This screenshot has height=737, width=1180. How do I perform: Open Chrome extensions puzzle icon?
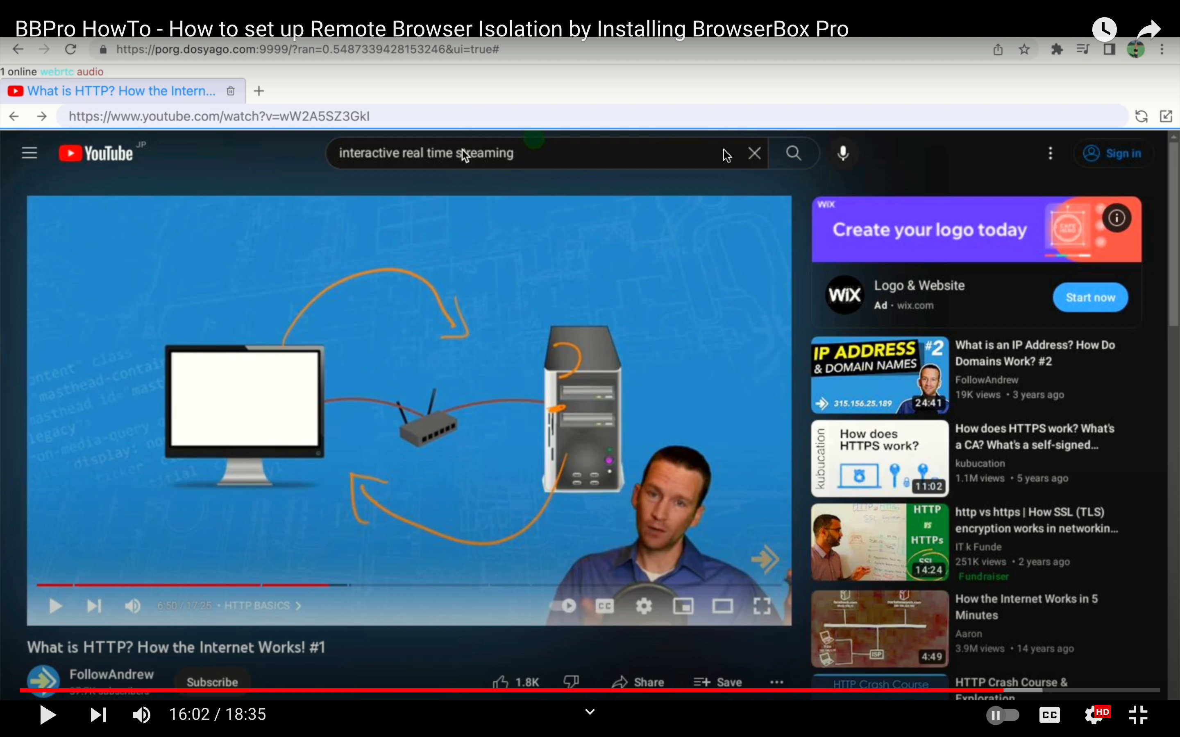[x=1057, y=49]
